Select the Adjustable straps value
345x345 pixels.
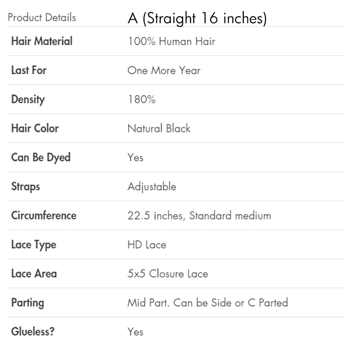152,186
